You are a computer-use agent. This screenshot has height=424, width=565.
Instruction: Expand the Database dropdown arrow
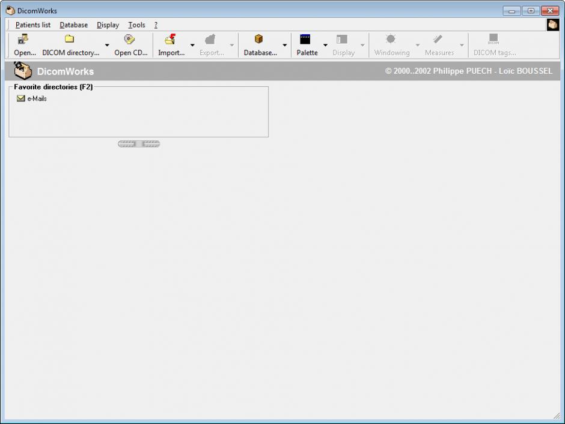(x=285, y=45)
